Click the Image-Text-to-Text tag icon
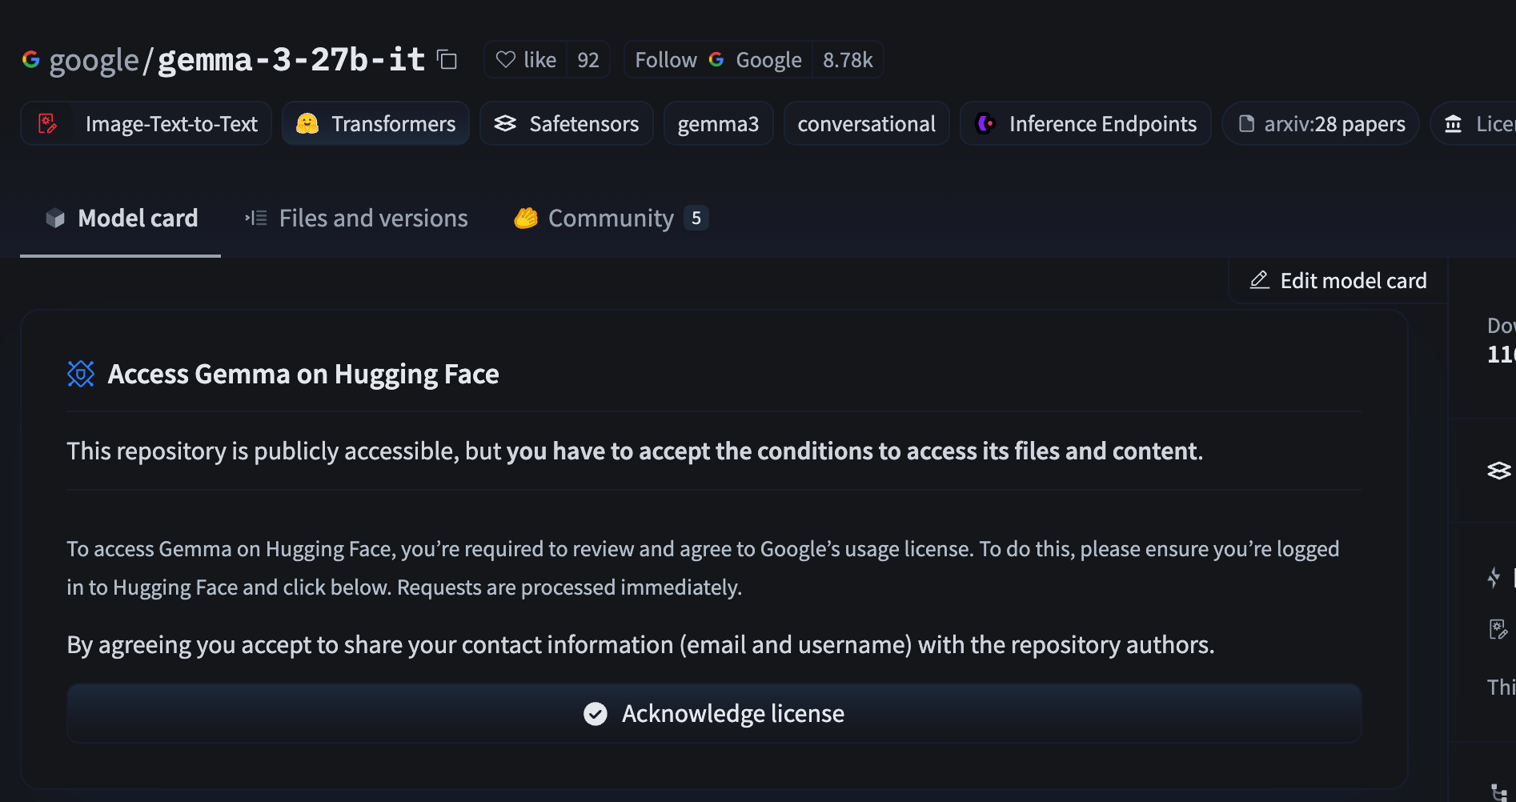 click(x=48, y=123)
